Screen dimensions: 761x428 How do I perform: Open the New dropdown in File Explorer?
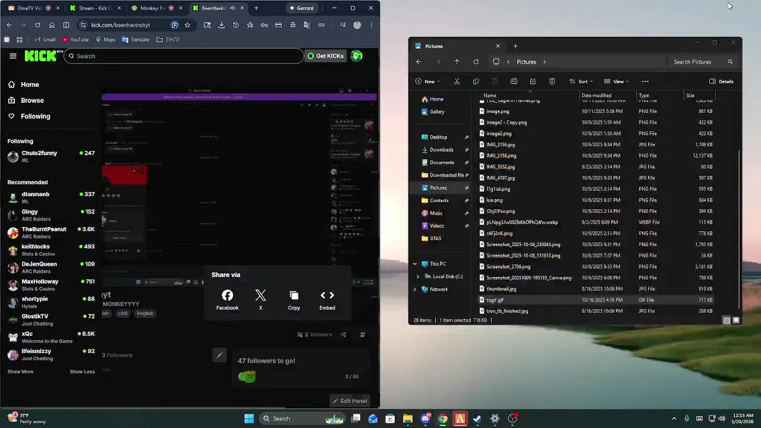tap(427, 81)
